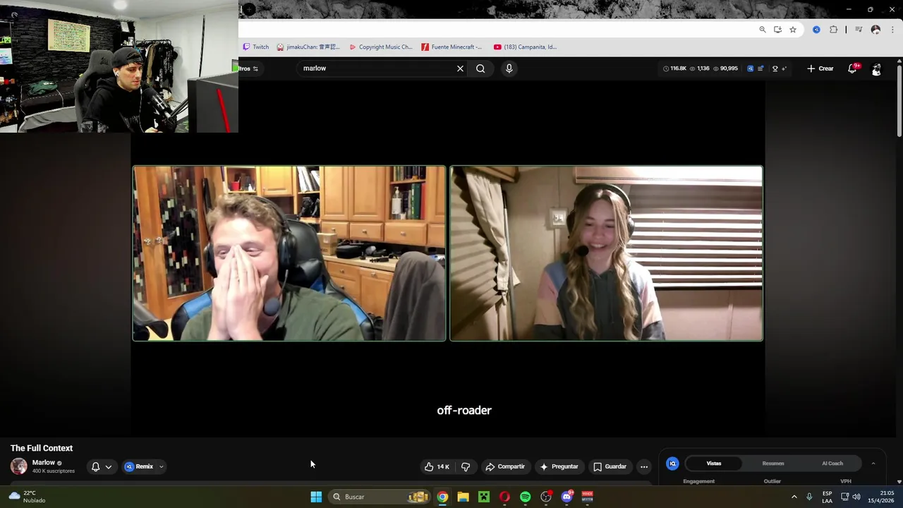Open the Copyright Music Ch... bookmark
Image resolution: width=903 pixels, height=508 pixels.
pos(381,47)
